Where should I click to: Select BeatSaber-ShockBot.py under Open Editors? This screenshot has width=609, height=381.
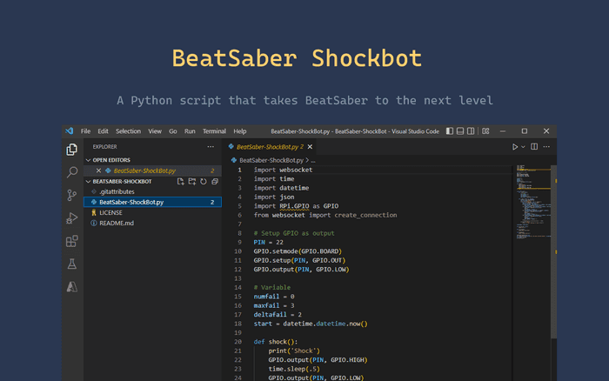click(152, 170)
